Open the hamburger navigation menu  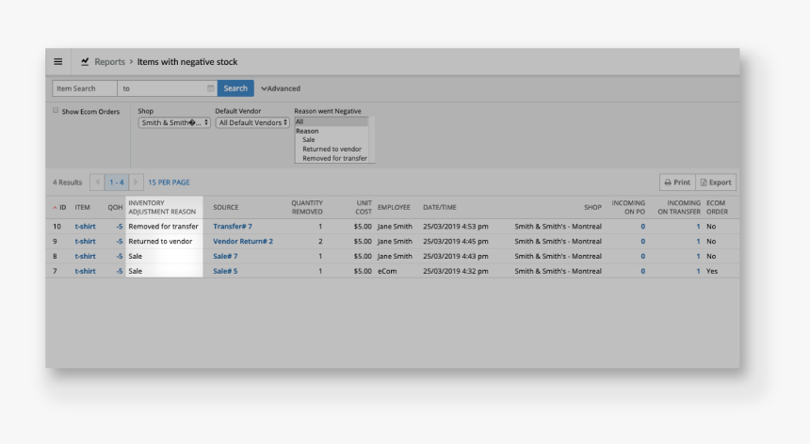coord(57,62)
